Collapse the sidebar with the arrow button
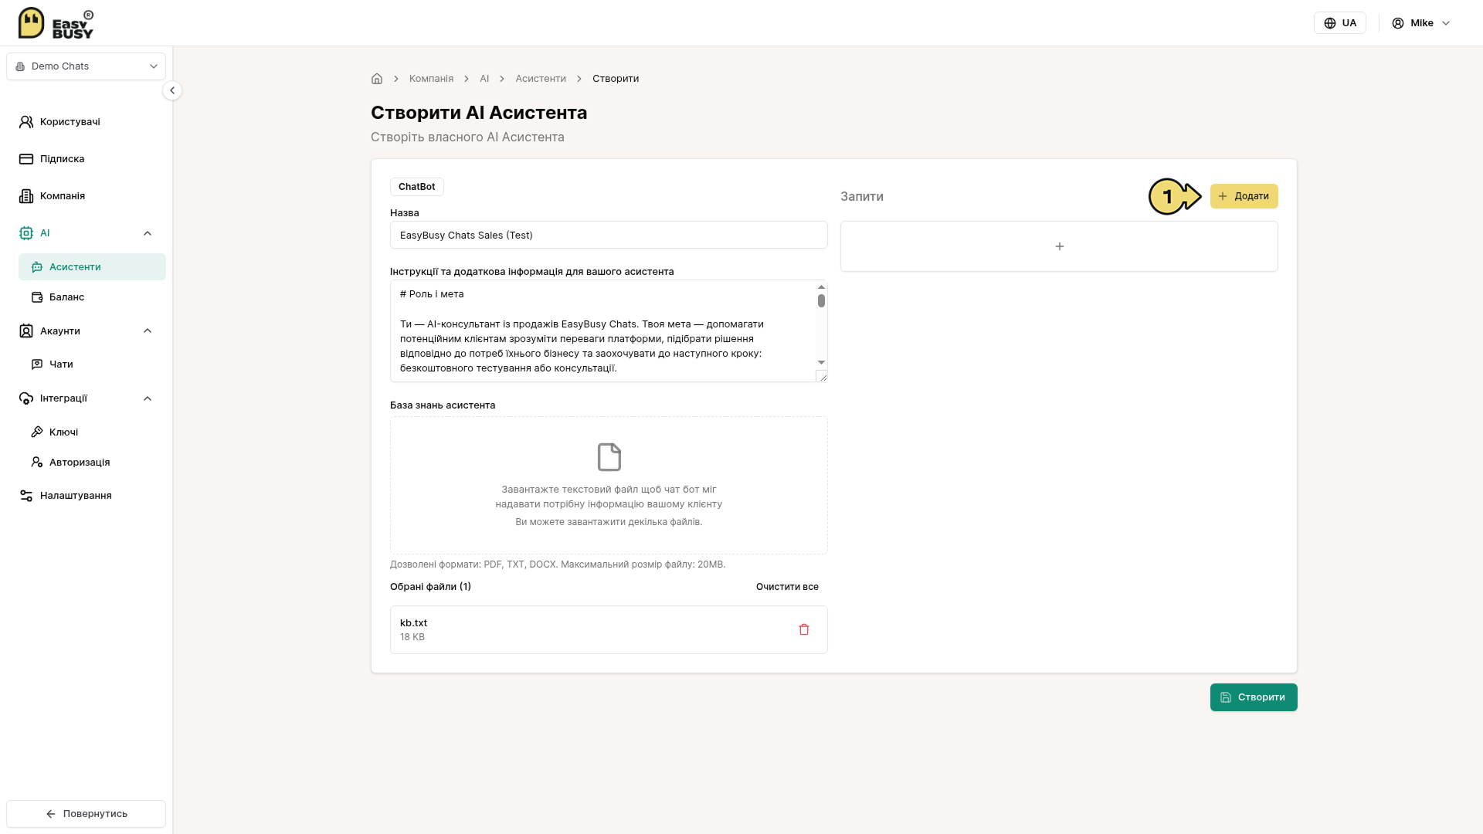The image size is (1483, 834). pos(172,90)
